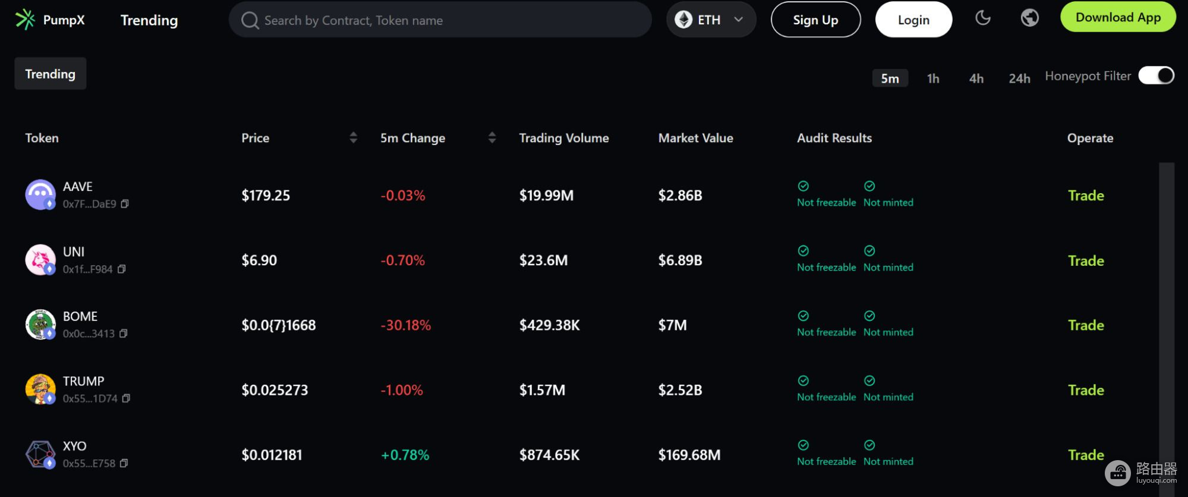Click AAVE Not freezable check icon

pos(803,186)
